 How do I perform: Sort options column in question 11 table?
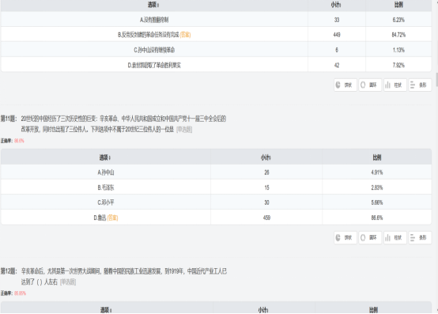105,157
